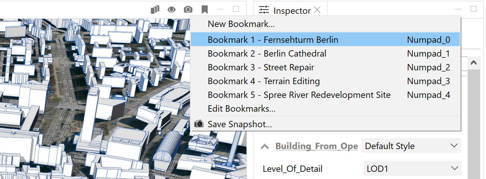Choose Edit Bookmarks... menu entry
486x179 pixels.
(x=325, y=108)
